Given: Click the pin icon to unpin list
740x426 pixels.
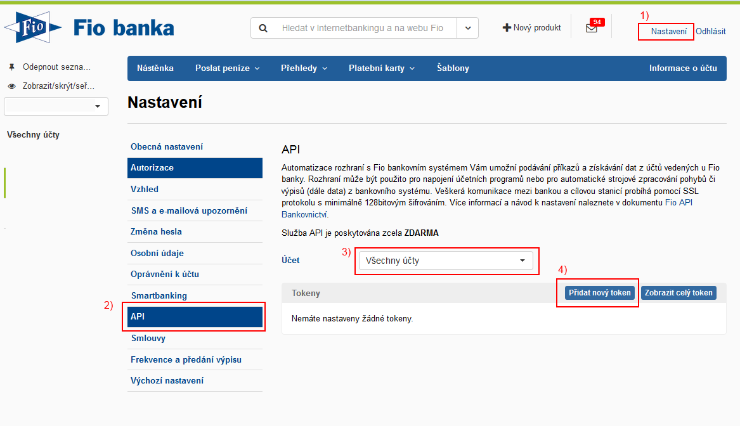Looking at the screenshot, I should 12,67.
